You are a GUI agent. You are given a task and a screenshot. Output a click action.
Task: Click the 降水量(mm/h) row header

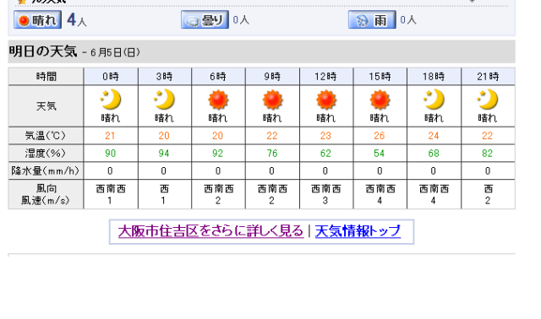click(x=46, y=170)
